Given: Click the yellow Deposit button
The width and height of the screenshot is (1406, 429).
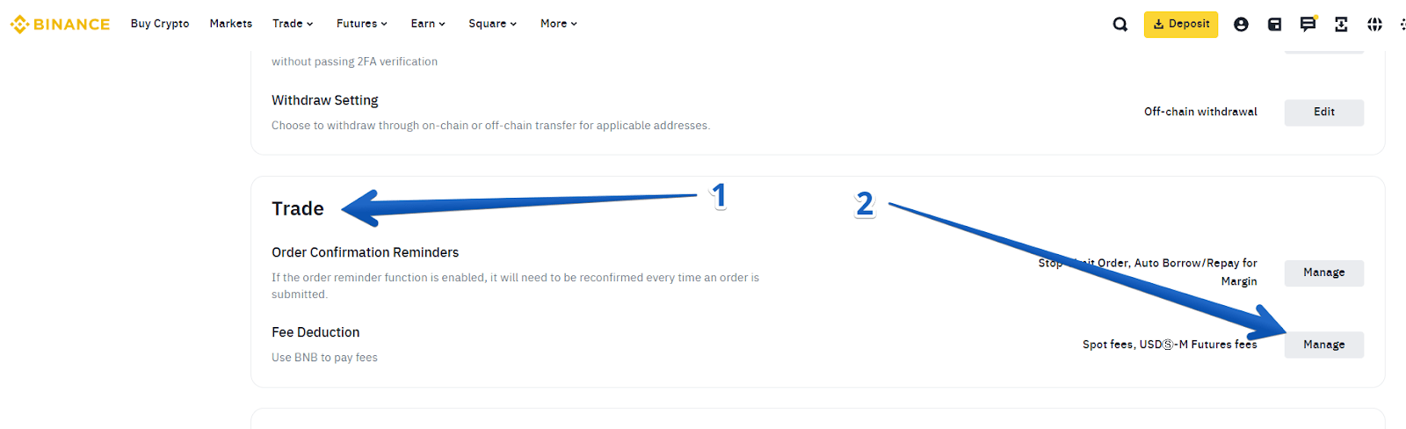Looking at the screenshot, I should [1181, 25].
